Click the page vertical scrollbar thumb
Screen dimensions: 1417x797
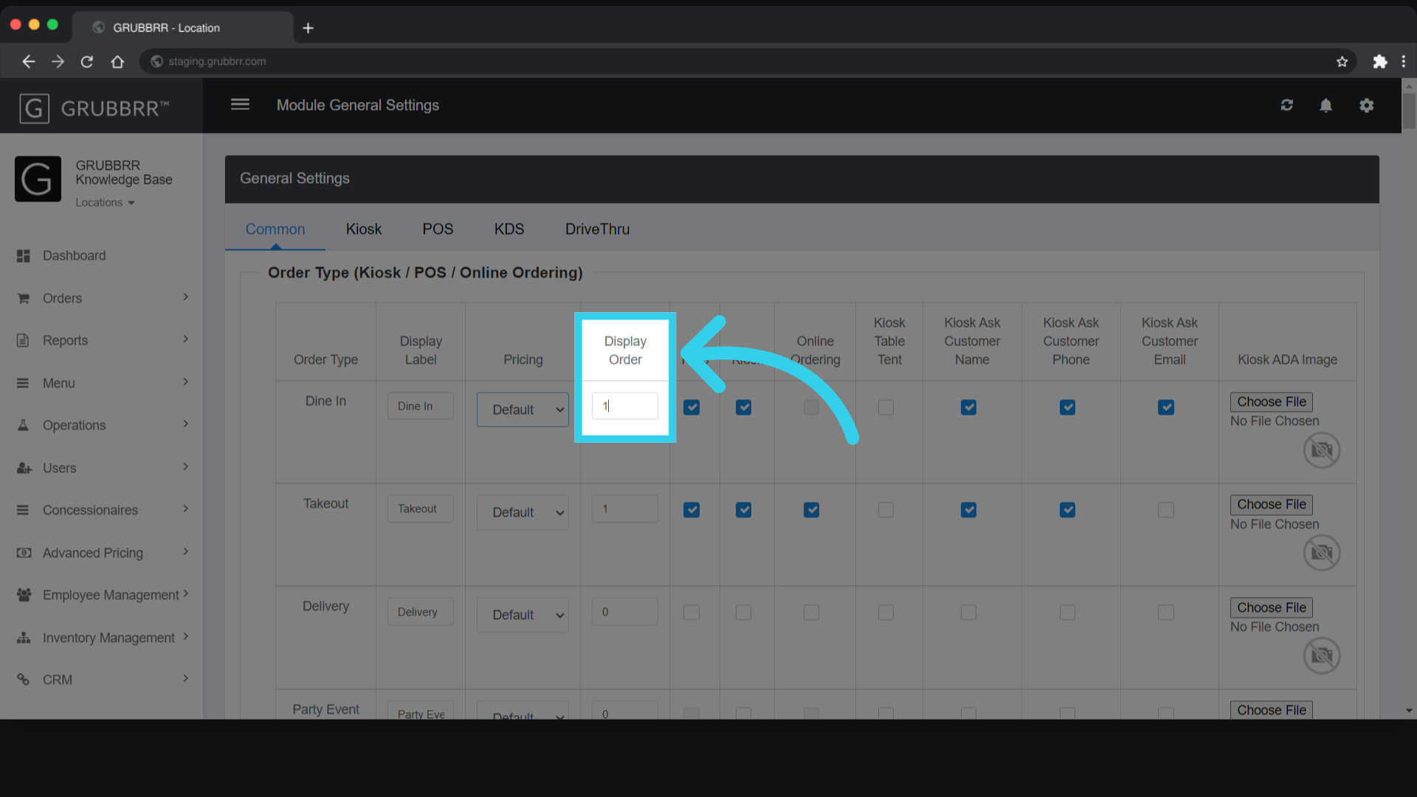pyautogui.click(x=1409, y=111)
